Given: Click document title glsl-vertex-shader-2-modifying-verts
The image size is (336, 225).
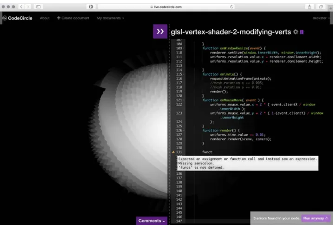Looking at the screenshot, I should 231,32.
